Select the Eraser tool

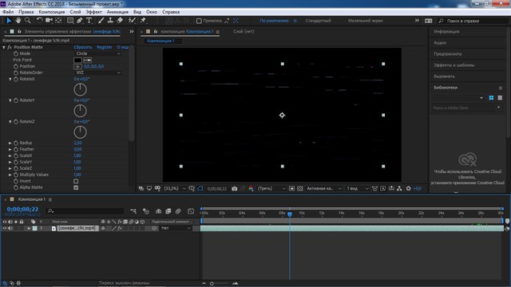(x=120, y=21)
